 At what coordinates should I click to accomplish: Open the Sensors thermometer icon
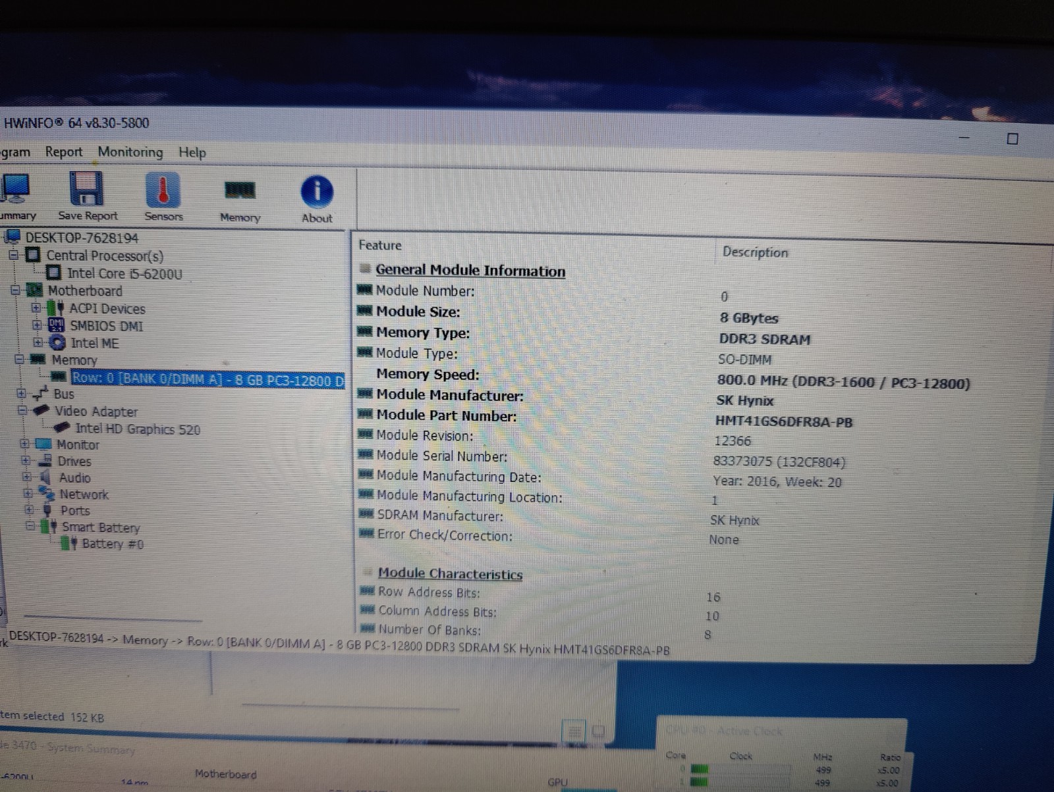pos(163,191)
